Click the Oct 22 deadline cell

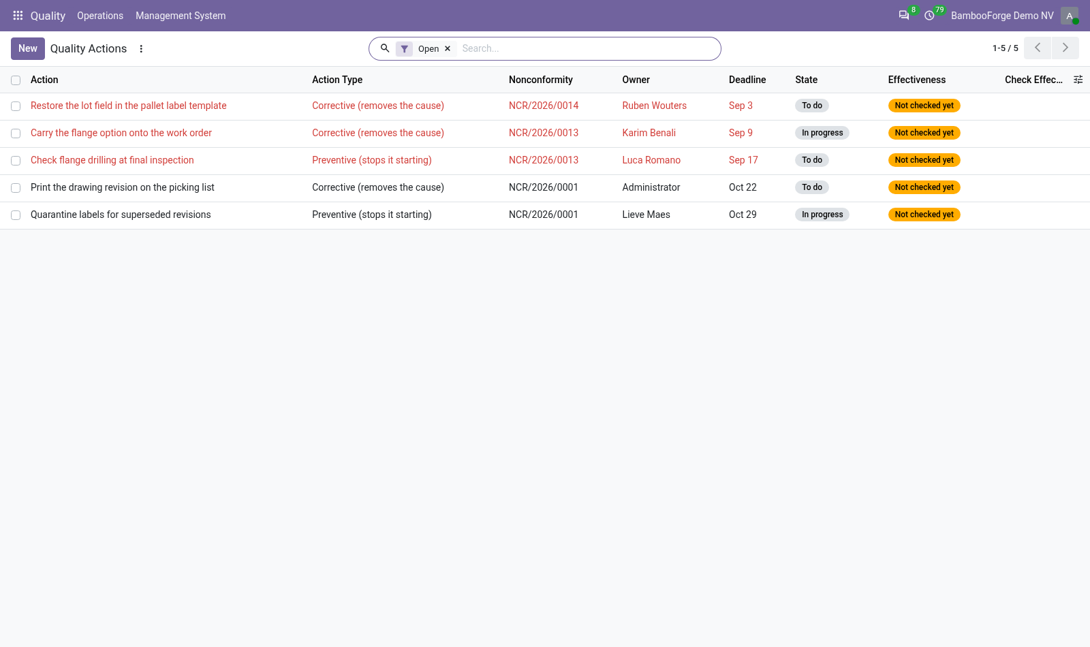(x=743, y=187)
